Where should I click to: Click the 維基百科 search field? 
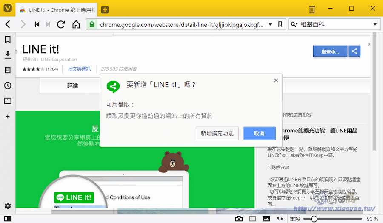[335, 24]
